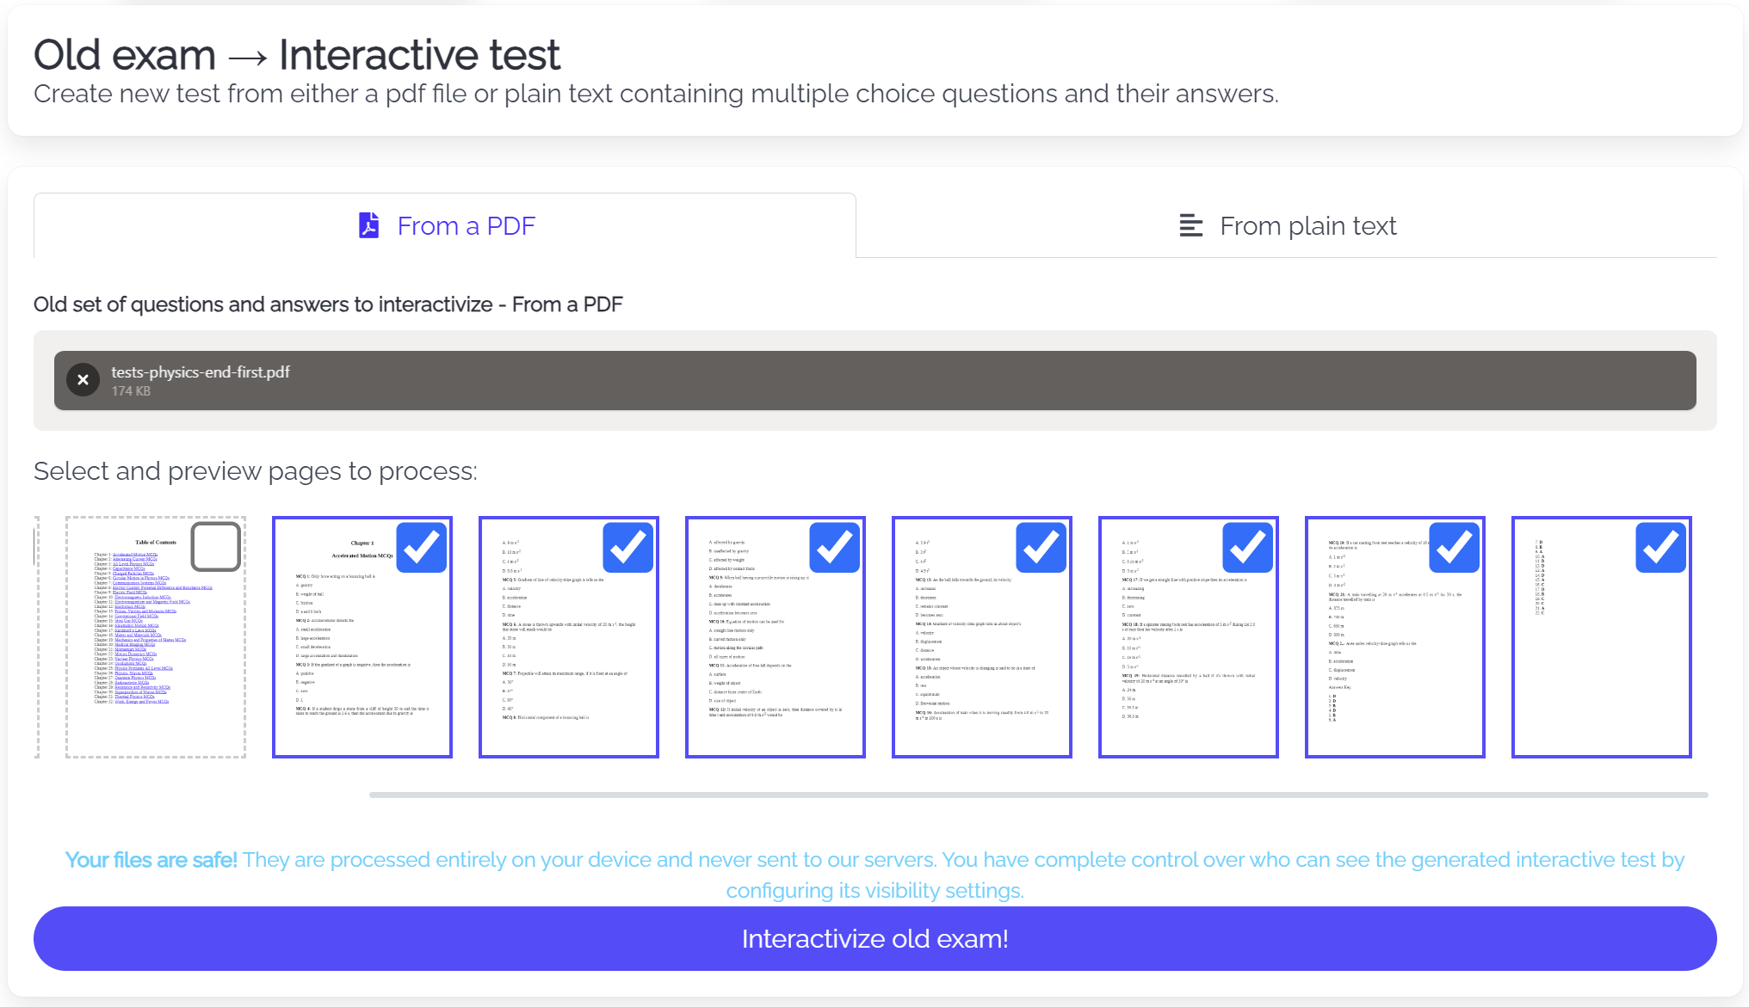The height and width of the screenshot is (1007, 1749).
Task: Click the checkmark icon on the Chapter 1 page
Action: coord(422,547)
